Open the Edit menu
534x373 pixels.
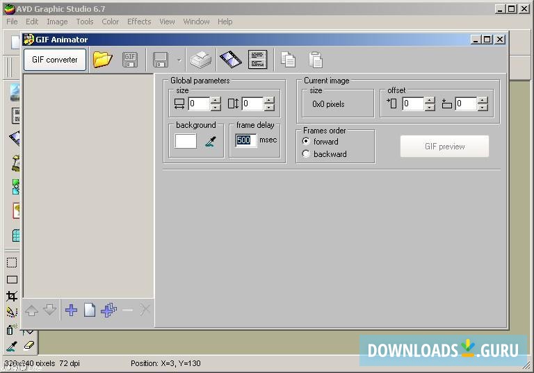32,22
